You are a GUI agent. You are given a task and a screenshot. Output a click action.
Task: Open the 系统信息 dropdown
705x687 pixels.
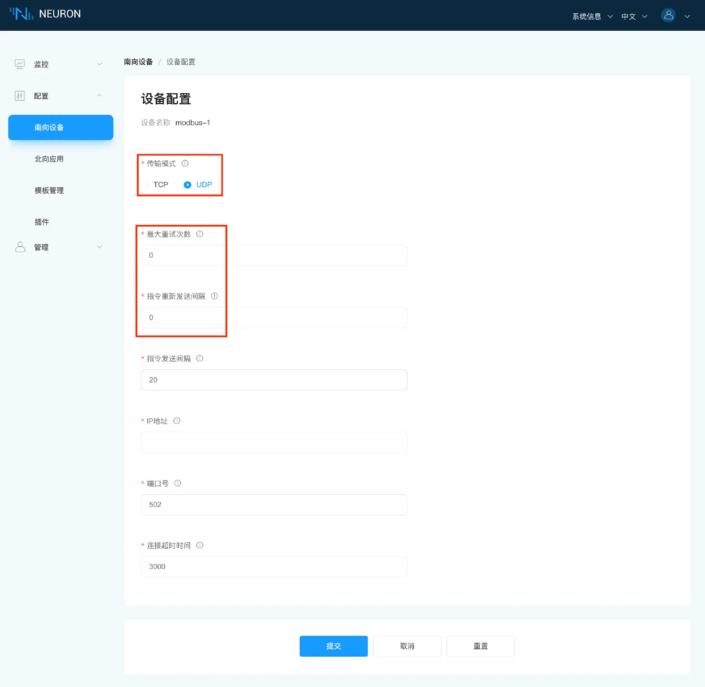point(592,17)
